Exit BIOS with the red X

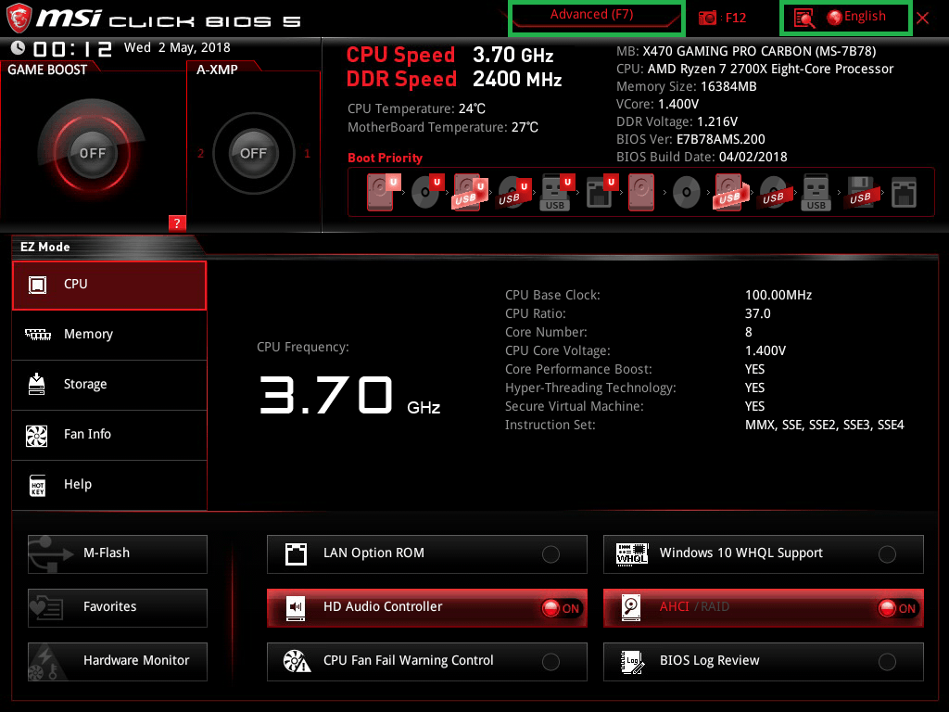pos(922,19)
